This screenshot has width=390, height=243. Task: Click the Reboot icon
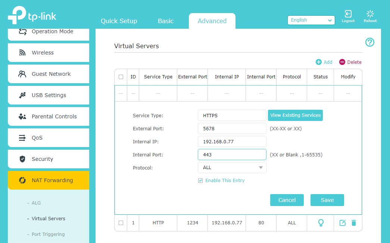point(370,14)
